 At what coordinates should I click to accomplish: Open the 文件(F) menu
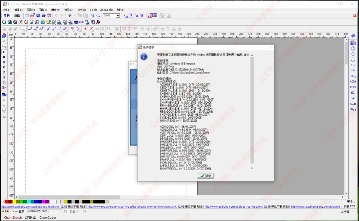tap(6, 10)
